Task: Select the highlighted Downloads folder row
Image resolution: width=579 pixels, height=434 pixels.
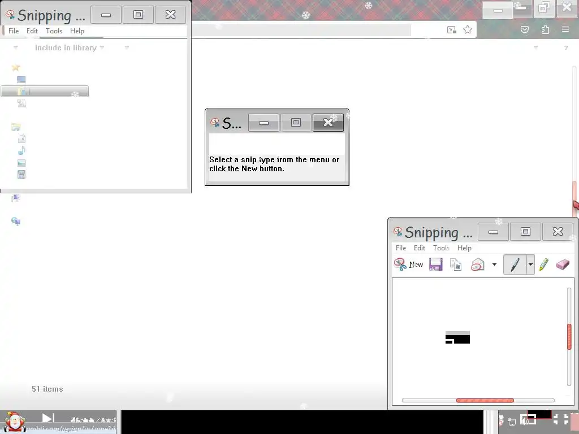Action: pos(45,91)
